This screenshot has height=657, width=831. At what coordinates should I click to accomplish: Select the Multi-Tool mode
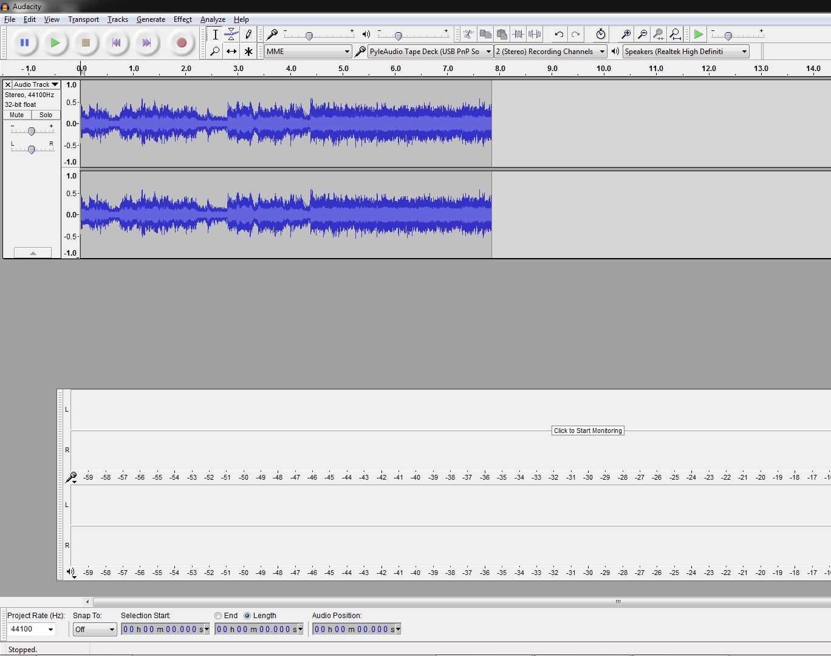(248, 52)
